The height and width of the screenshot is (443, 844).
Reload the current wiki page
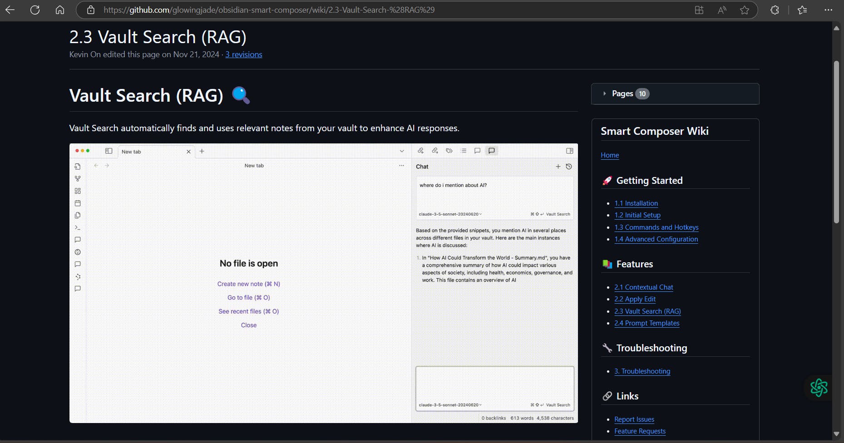(x=35, y=10)
